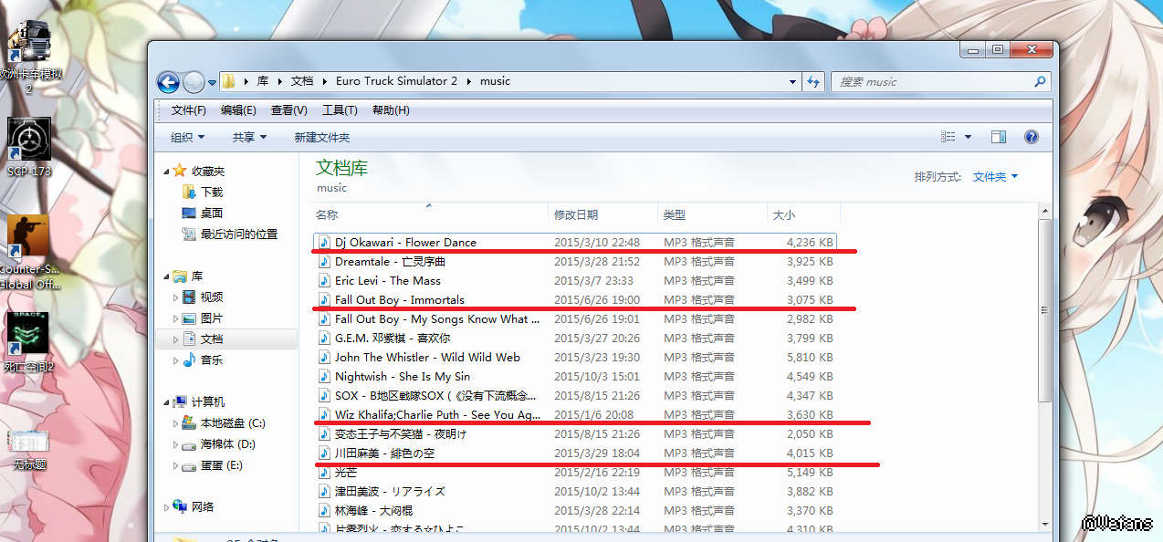Click the Dreamtale - 亡灵序曲 file icon
The image size is (1163, 542).
[325, 261]
